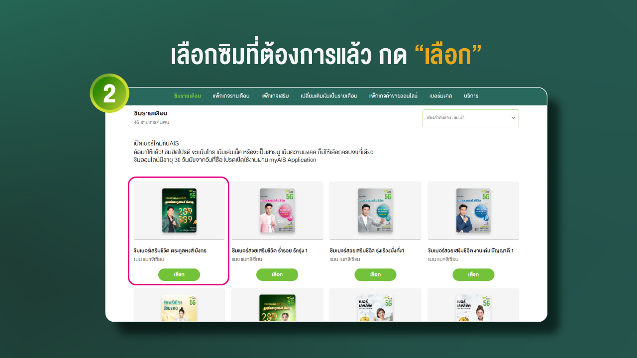Screen dimensions: 637x358
Task: Open the ซิมรายเดือน tab
Action: [x=188, y=96]
